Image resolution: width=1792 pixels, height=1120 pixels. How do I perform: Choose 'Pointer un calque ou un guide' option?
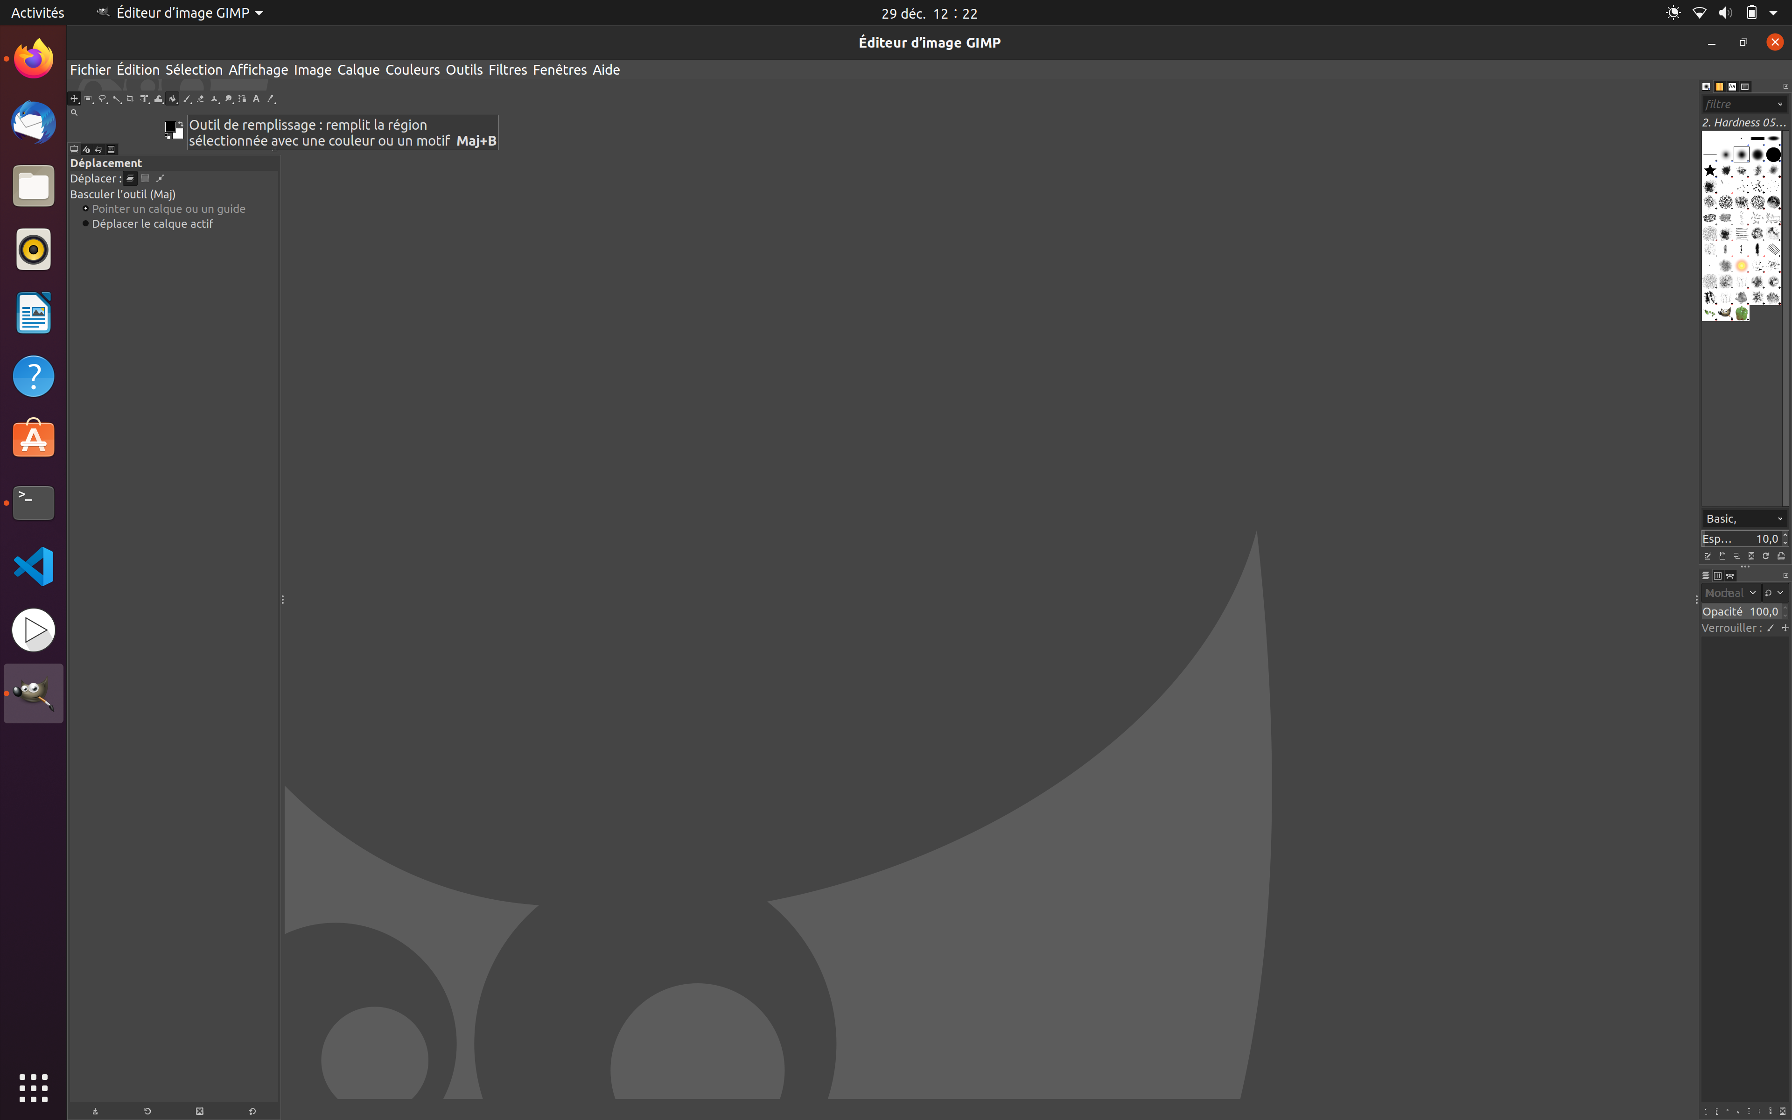164,209
